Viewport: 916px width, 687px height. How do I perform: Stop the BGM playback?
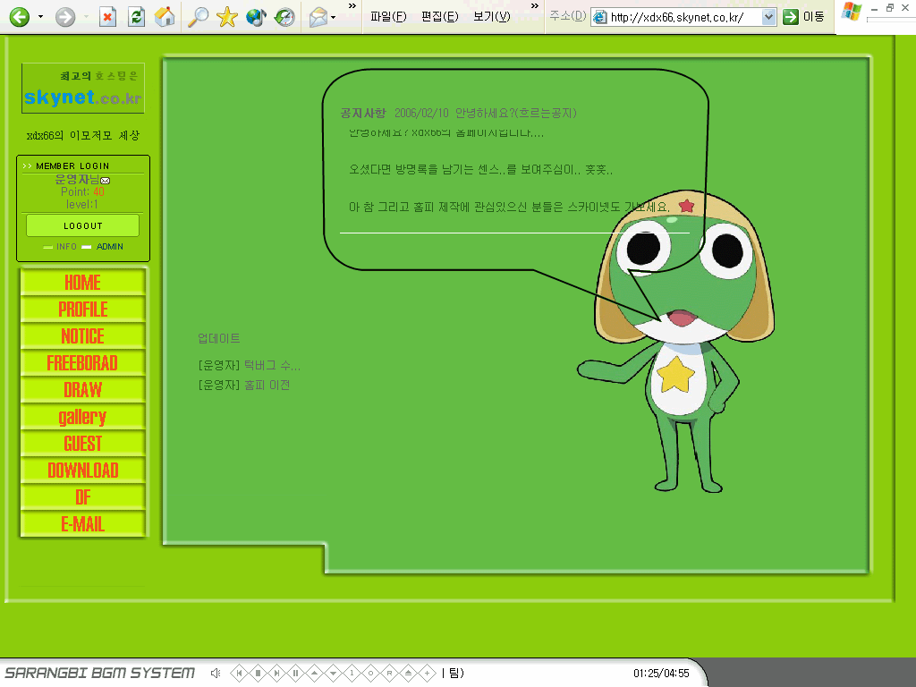pyautogui.click(x=258, y=673)
